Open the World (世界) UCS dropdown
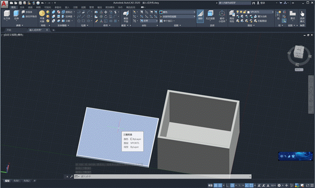Image resolution: width=315 pixels, height=188 pixels. click(149, 21)
